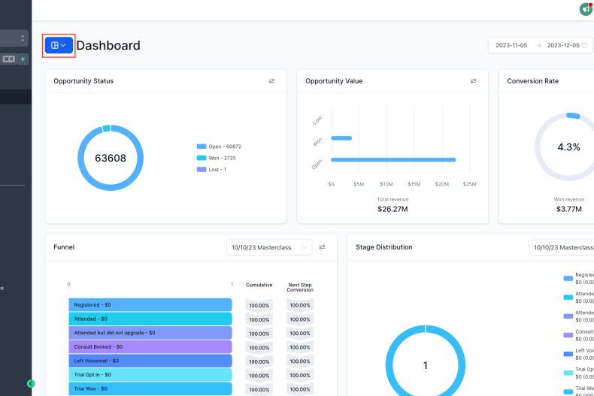
Task: Click the green lightning bolt quick actions icon
Action: click(x=23, y=59)
